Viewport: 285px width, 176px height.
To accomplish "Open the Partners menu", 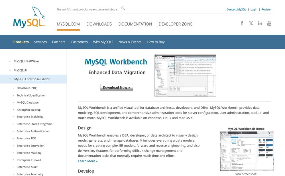I will tap(59, 42).
